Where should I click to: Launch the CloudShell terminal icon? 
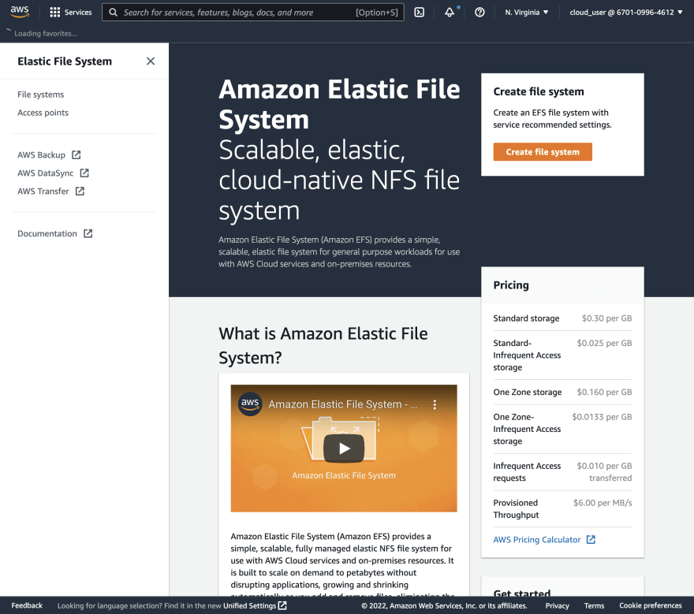419,13
